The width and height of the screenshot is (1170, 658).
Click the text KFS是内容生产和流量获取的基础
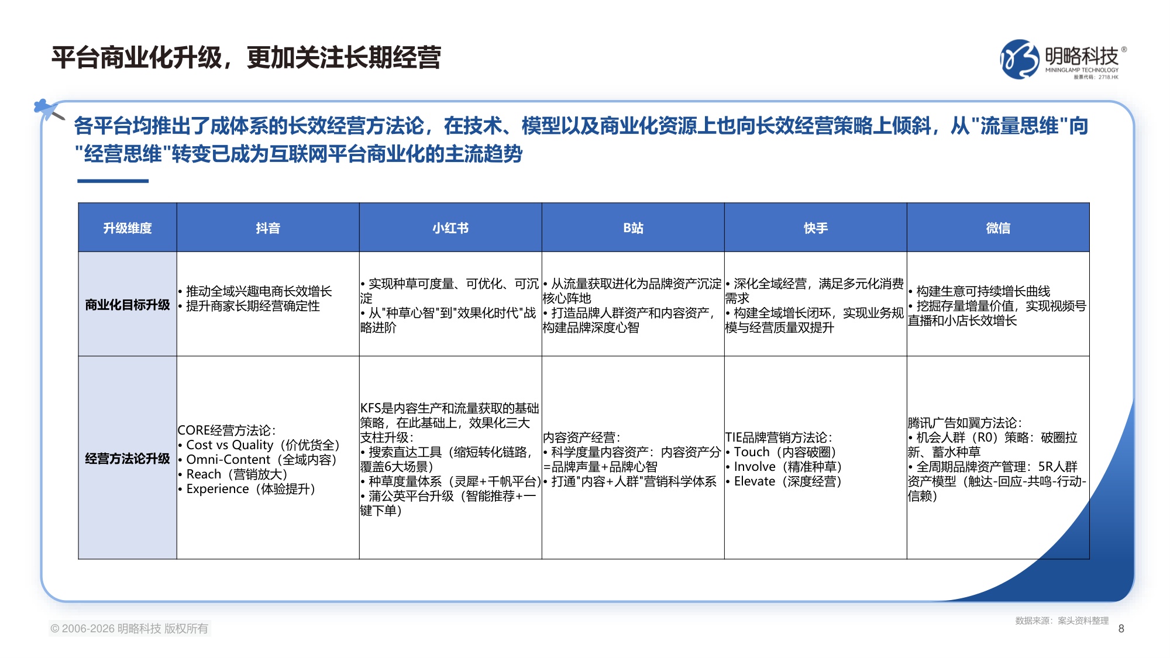pos(449,408)
